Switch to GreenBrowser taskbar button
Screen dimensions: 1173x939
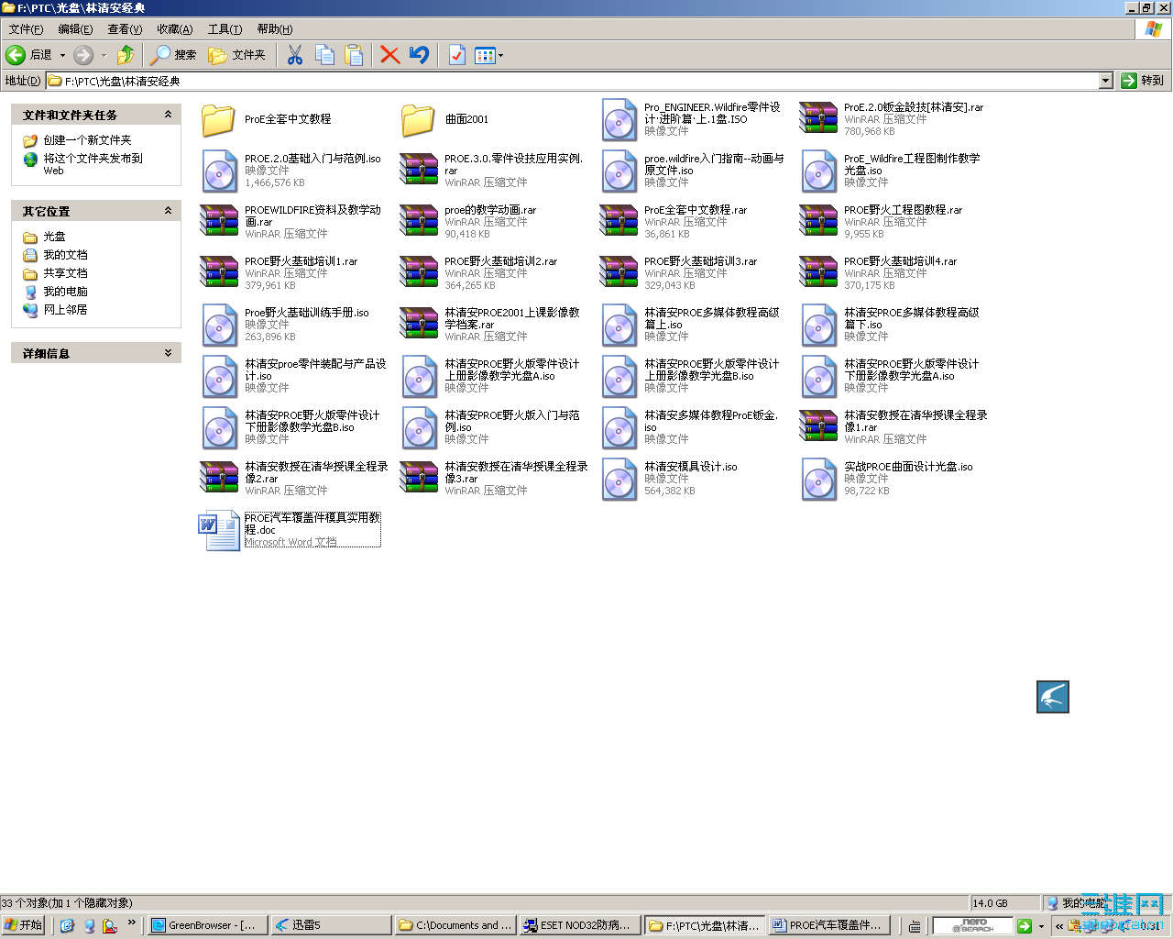click(208, 925)
